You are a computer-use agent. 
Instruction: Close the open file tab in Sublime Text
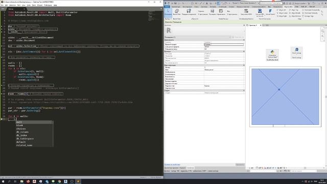24,9
